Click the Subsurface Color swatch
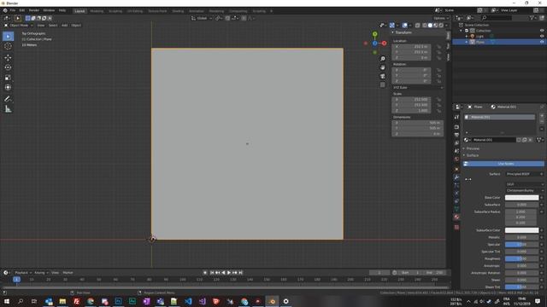The height and width of the screenshot is (307, 547). click(x=521, y=230)
